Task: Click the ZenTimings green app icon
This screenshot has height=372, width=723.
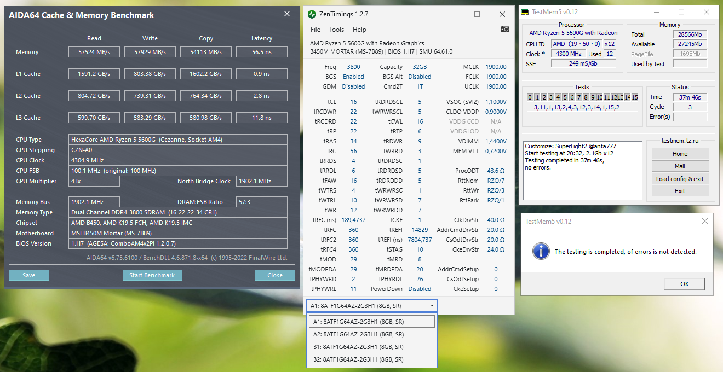Action: click(x=312, y=14)
